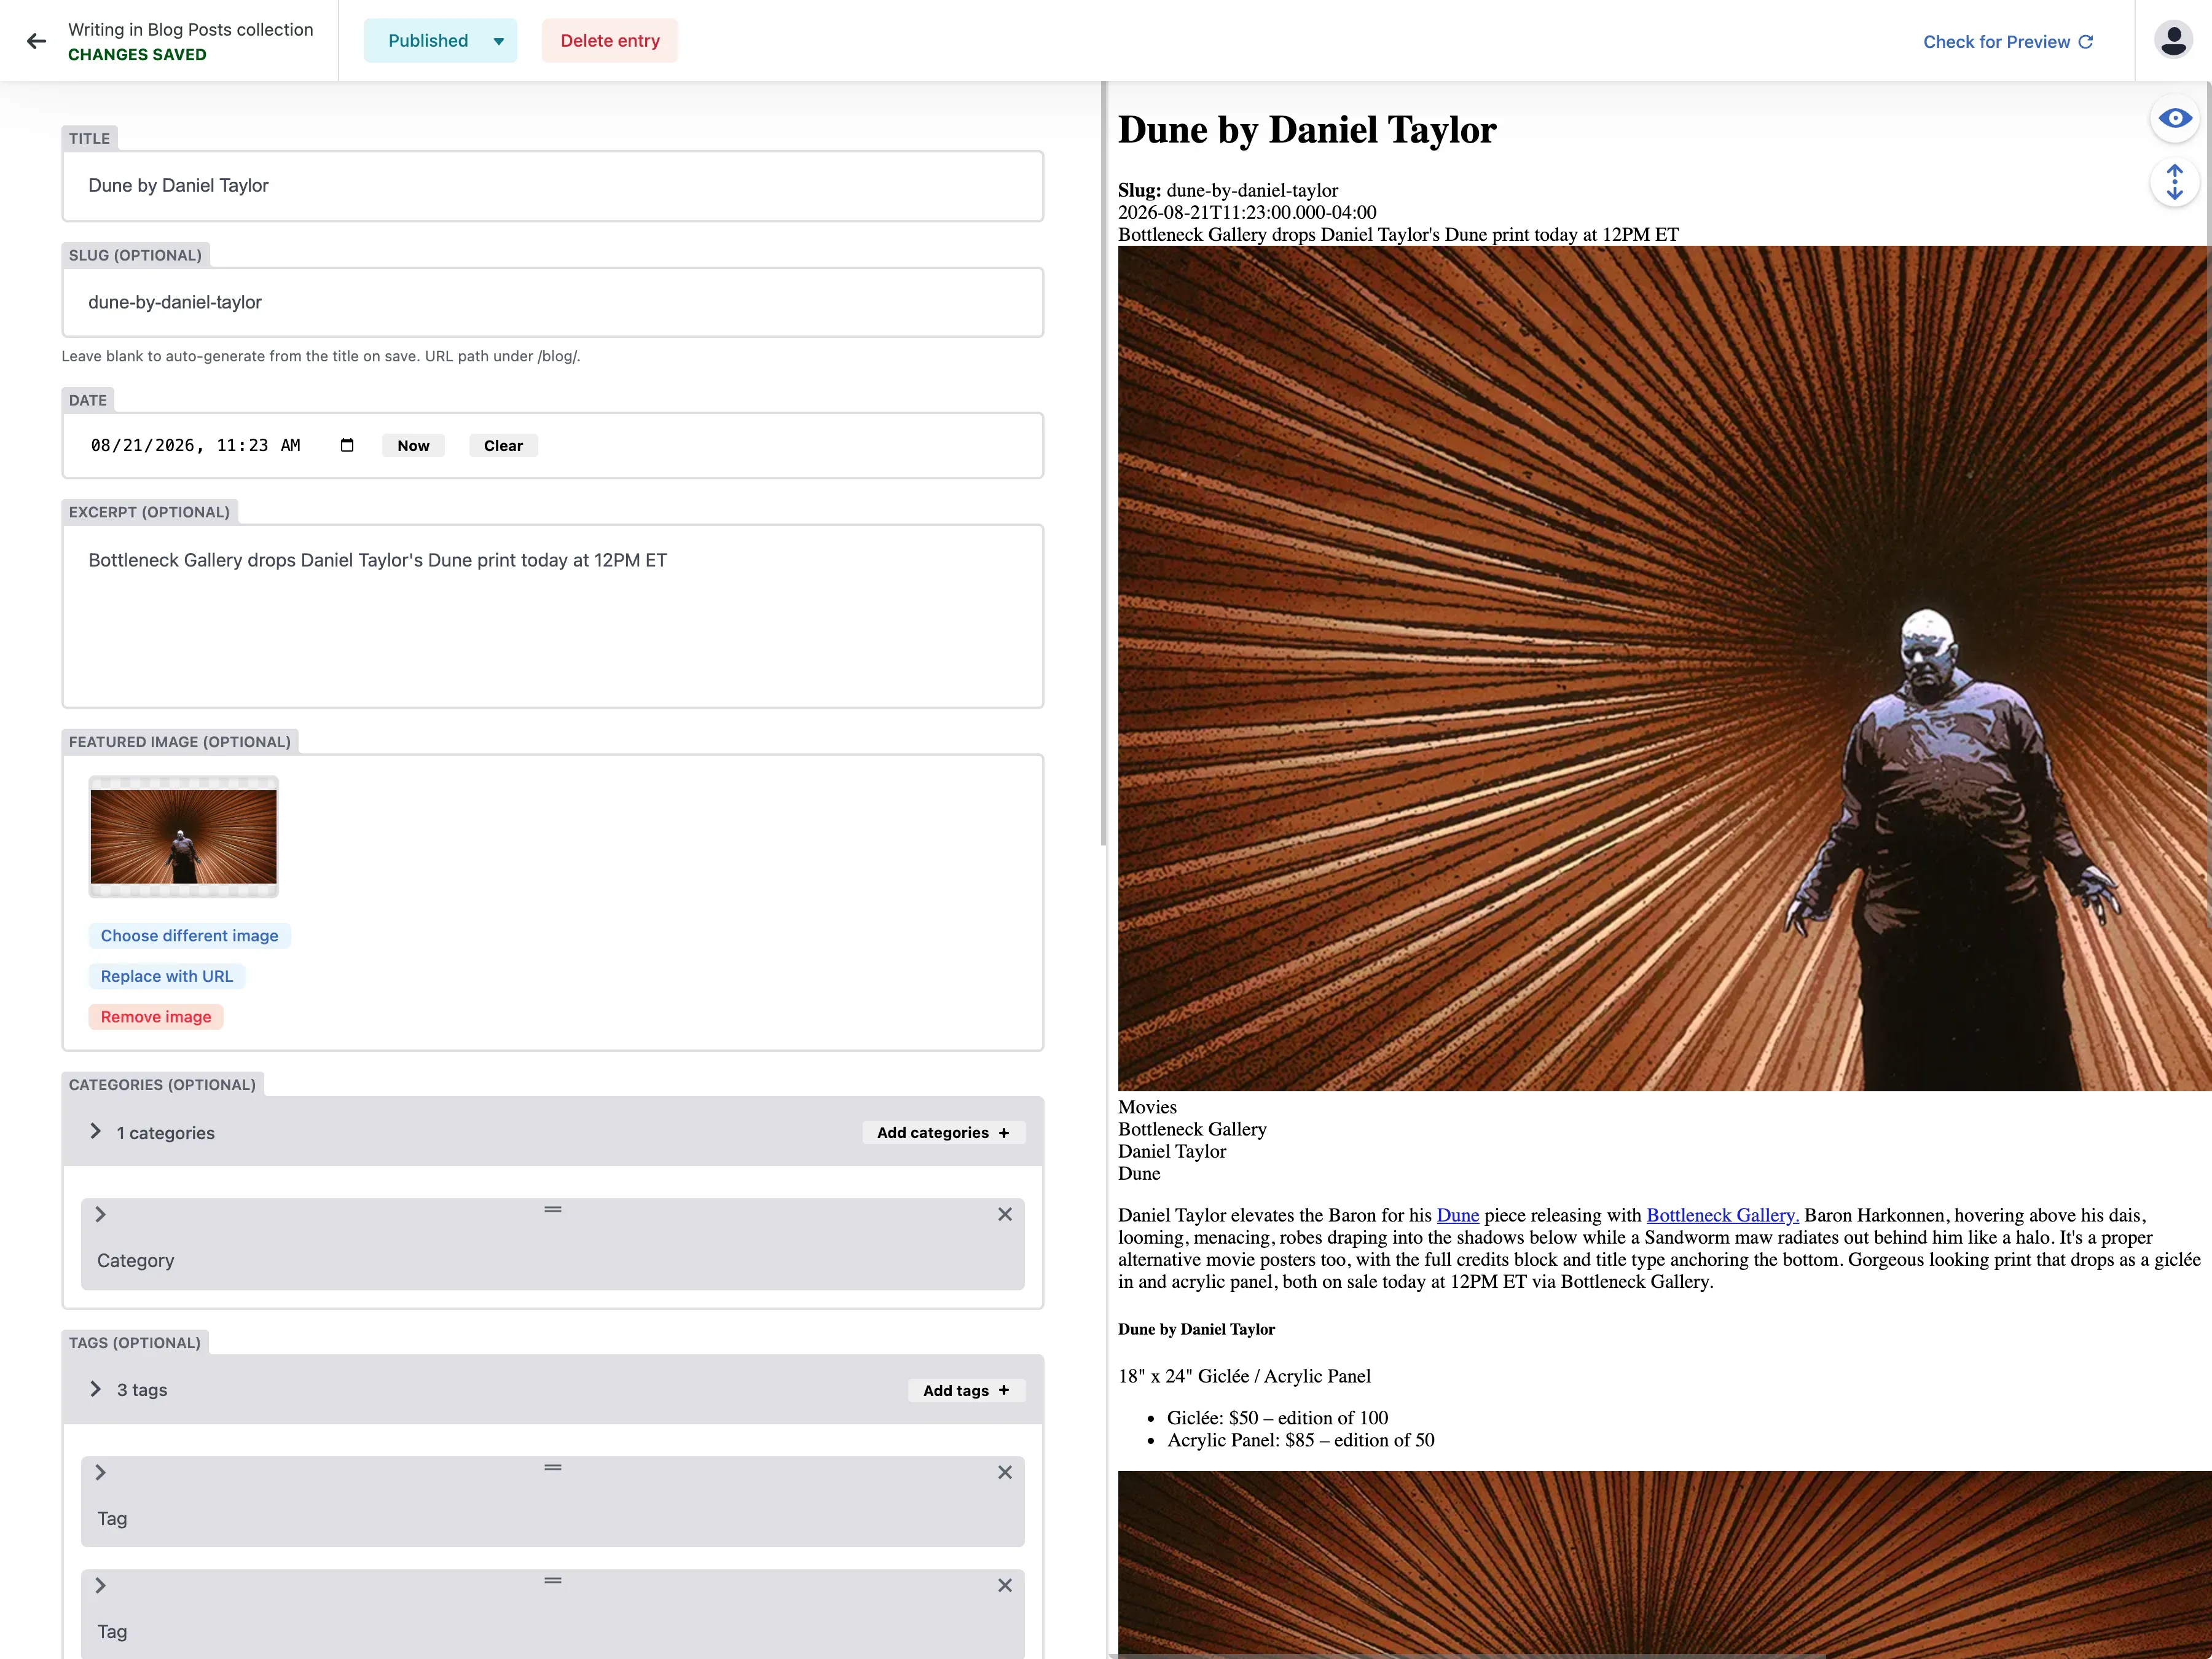
Task: Open the Dune link in preview
Action: pos(1457,1215)
